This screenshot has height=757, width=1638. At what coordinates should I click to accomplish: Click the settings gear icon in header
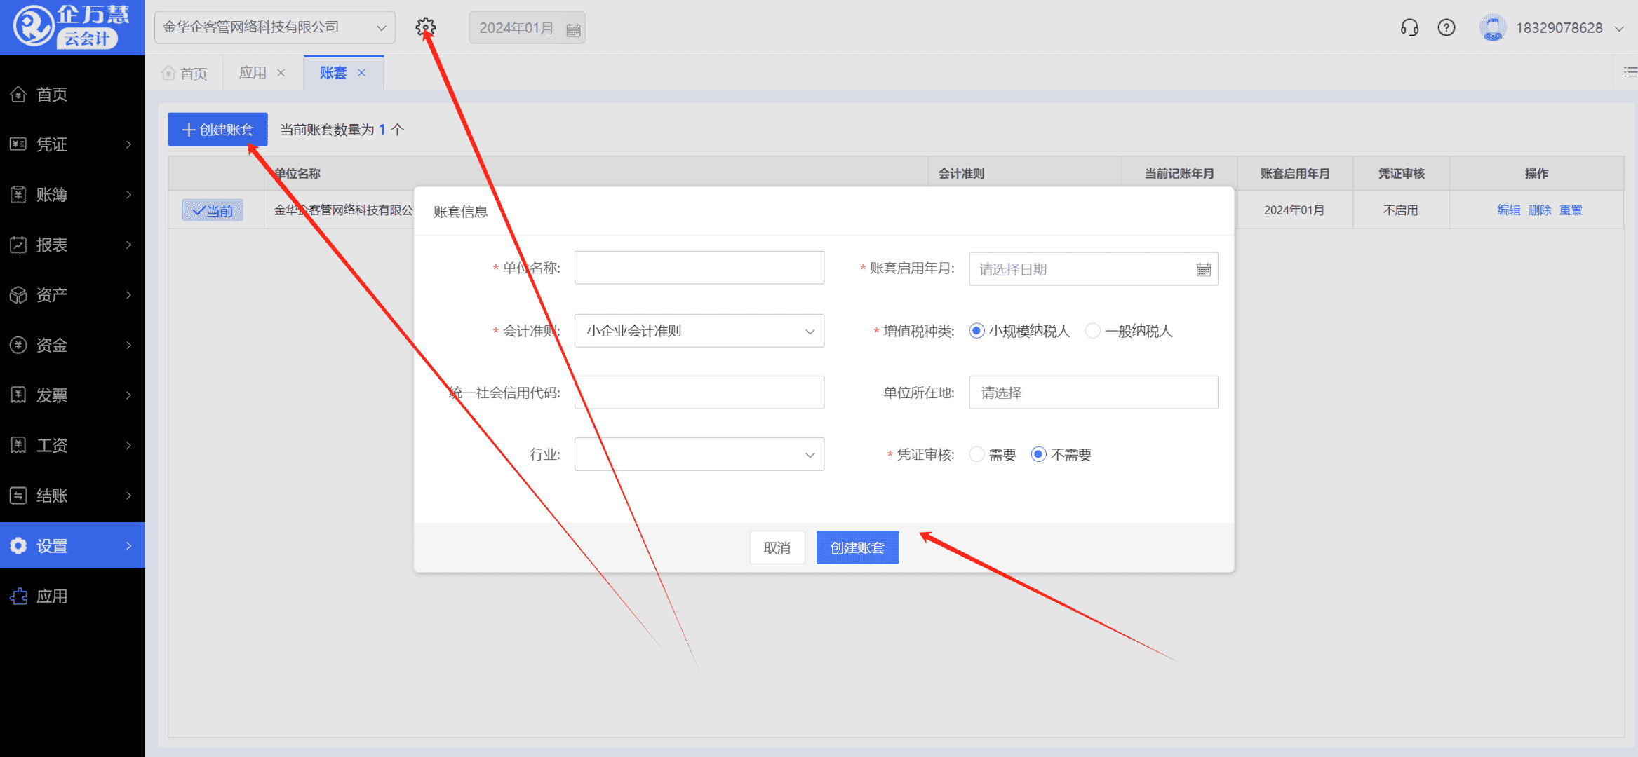425,27
